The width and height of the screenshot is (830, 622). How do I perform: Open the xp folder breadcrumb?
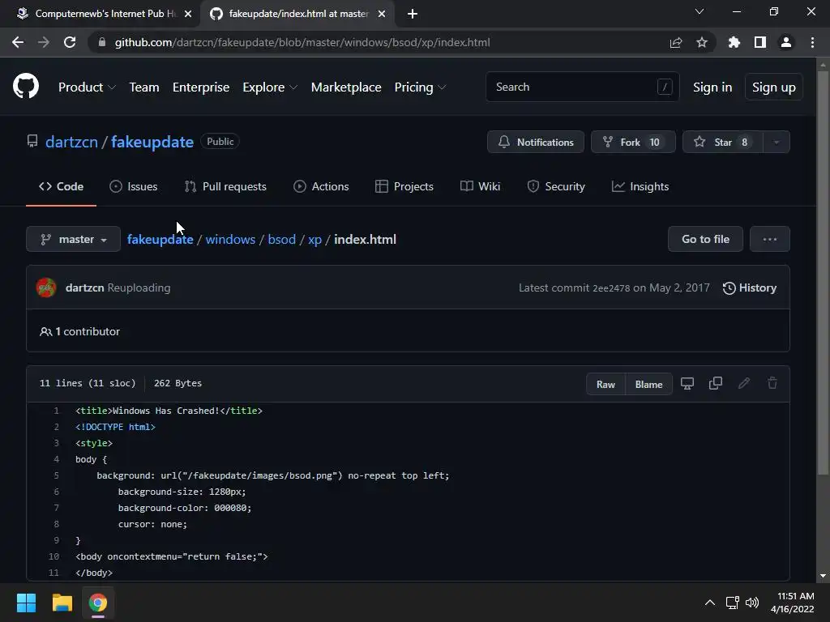point(315,239)
